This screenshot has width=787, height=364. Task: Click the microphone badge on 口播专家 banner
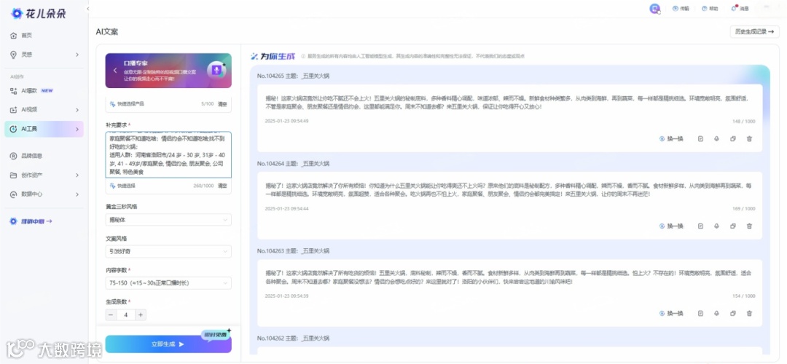click(x=216, y=70)
